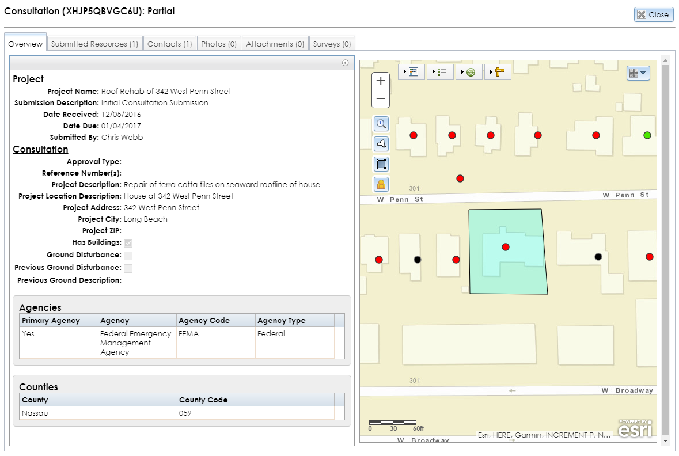Image resolution: width=679 pixels, height=456 pixels.
Task: Toggle the Has Buildings checkbox
Action: pyautogui.click(x=128, y=243)
